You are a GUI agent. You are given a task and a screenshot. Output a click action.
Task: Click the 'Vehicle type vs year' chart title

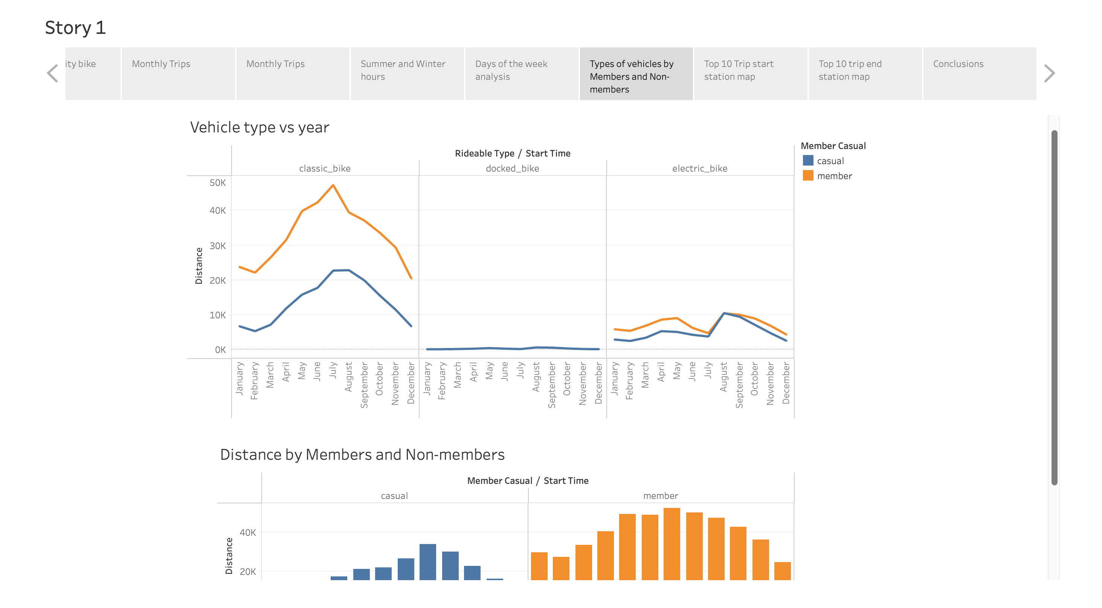coord(259,127)
